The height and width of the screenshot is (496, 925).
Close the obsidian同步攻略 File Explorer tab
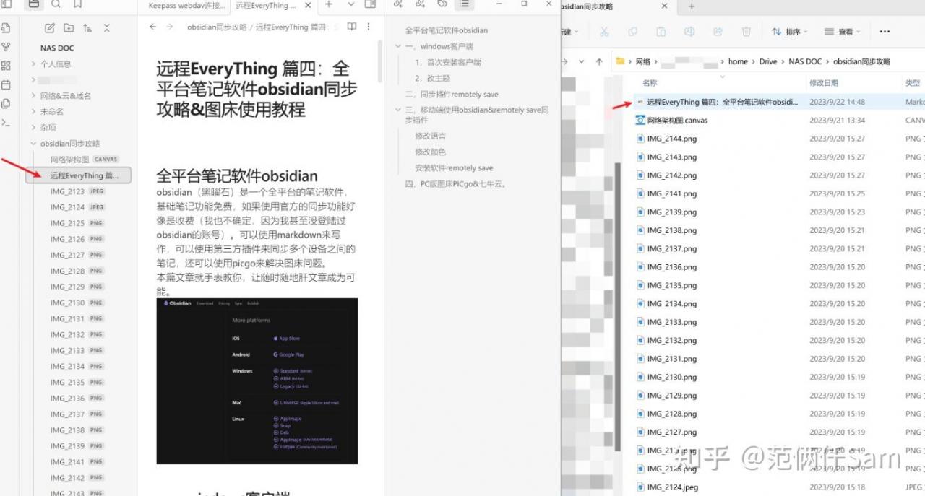[x=663, y=6]
